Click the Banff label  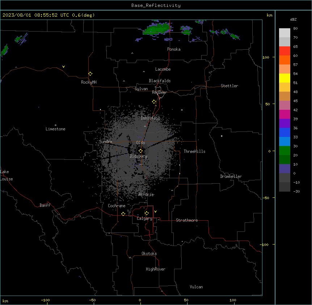45,205
